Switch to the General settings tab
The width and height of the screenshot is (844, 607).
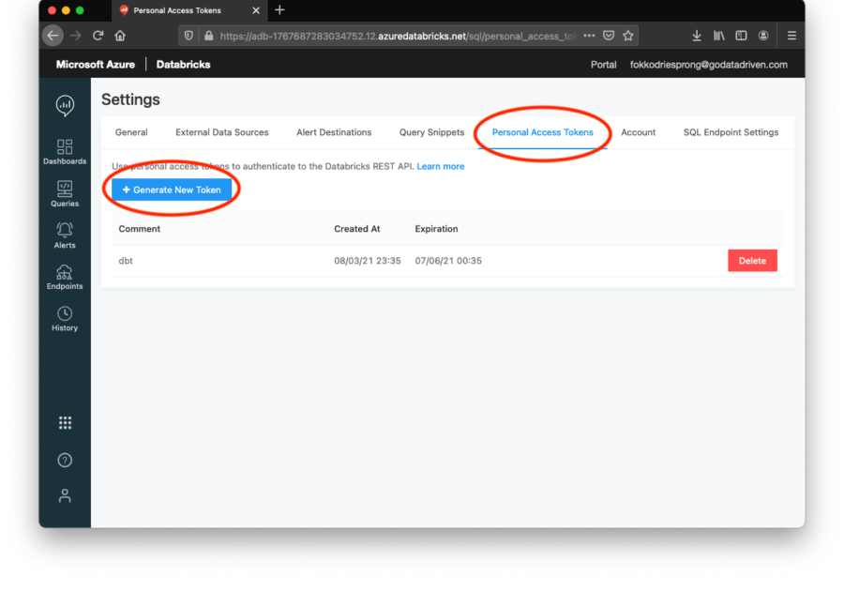point(131,132)
